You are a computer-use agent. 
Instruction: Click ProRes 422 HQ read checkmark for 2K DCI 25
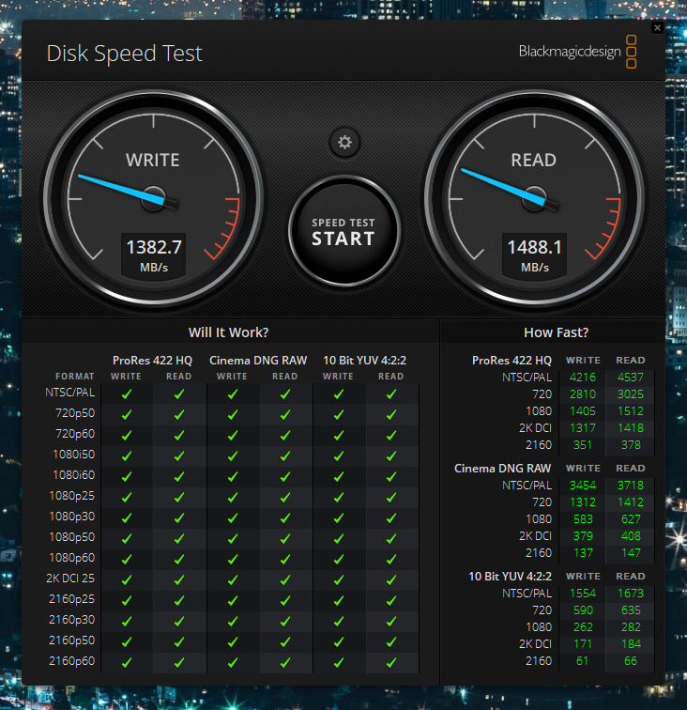point(178,579)
